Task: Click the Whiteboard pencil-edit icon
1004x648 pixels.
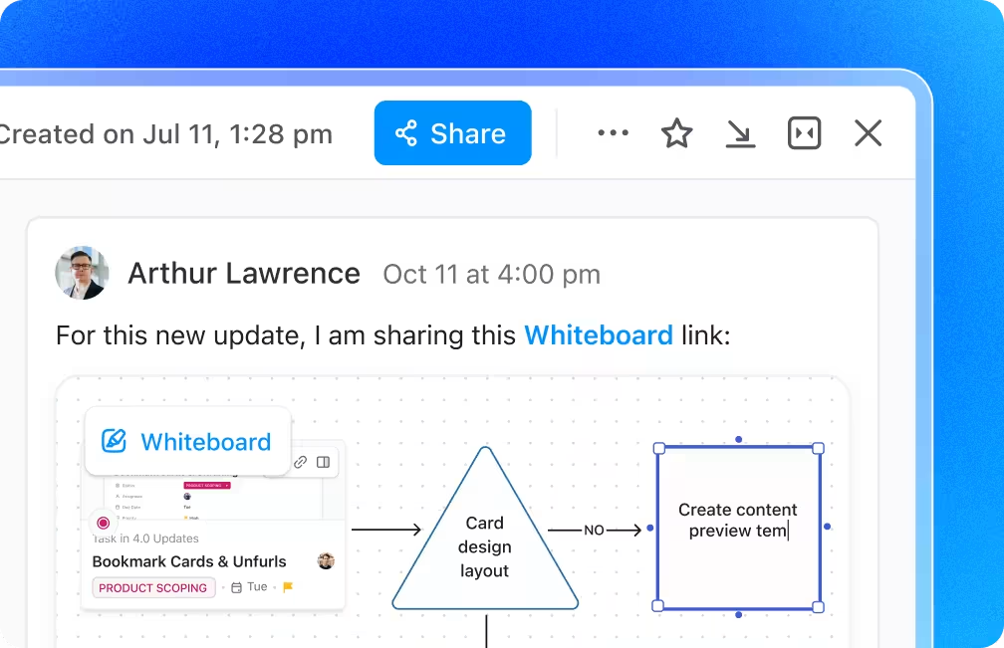Action: [x=114, y=441]
